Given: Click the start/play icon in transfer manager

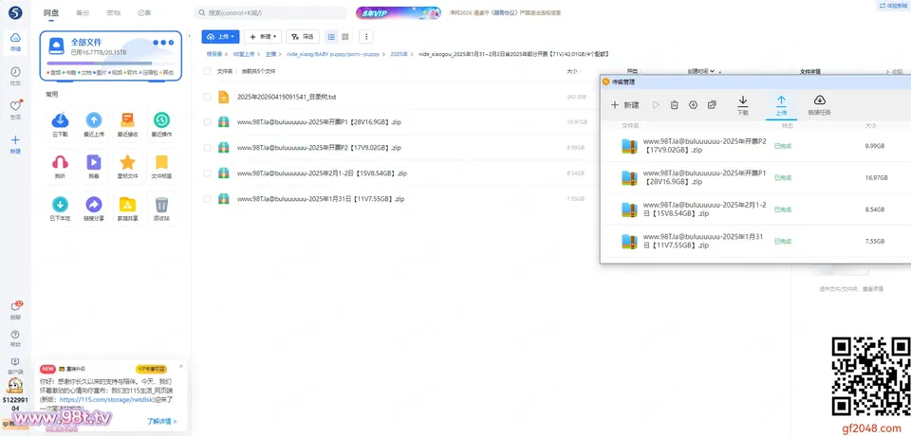Looking at the screenshot, I should click(656, 105).
